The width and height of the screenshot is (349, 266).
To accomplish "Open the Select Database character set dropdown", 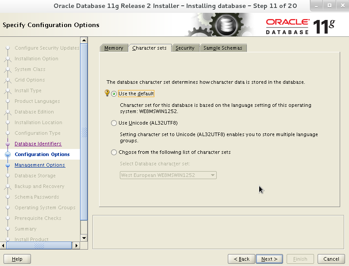I will coord(168,175).
